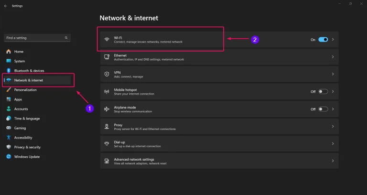367x195 pixels.
Task: Click 'Share your internet connection' text
Action: click(134, 94)
